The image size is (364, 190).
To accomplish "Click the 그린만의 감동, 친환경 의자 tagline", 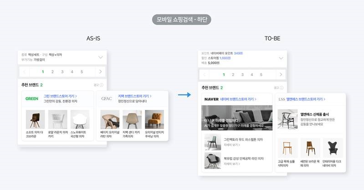I will click(x=60, y=101).
